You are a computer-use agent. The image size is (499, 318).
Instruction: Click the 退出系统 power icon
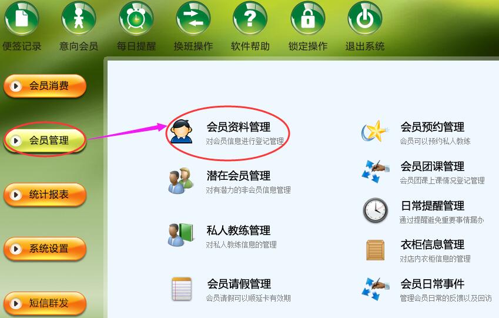(365, 18)
